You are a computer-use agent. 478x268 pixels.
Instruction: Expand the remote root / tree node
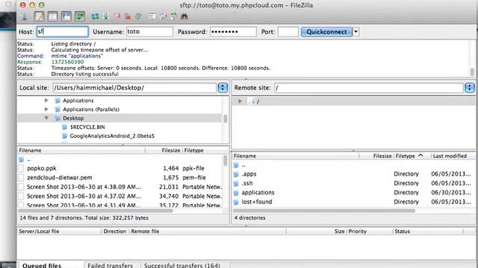click(240, 101)
